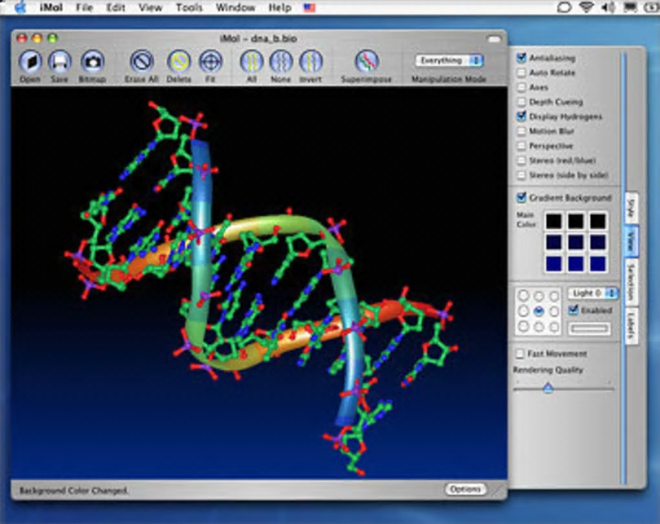Invert the selection using Invert icon

click(x=311, y=62)
